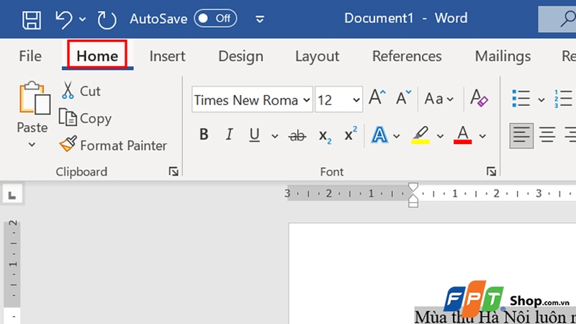
Task: Click the Save icon in title bar
Action: click(x=32, y=18)
